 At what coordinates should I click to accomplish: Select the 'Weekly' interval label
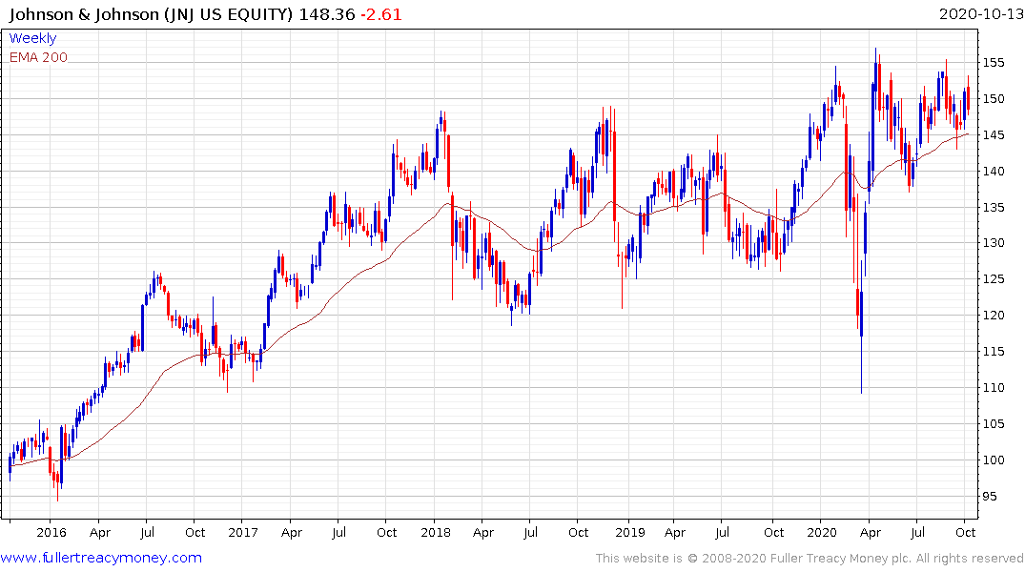point(32,38)
